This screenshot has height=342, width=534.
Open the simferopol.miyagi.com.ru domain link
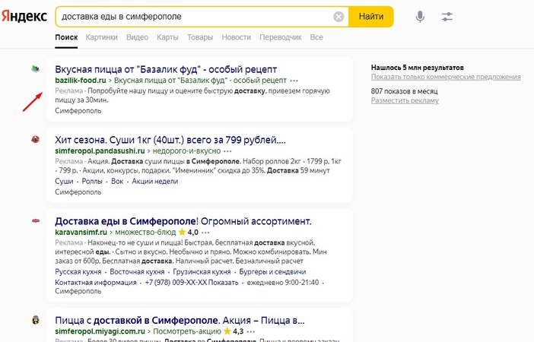(x=100, y=331)
